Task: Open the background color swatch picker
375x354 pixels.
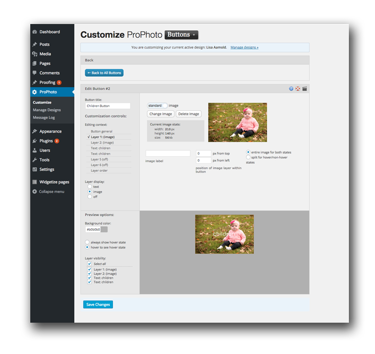Action: coord(104,229)
